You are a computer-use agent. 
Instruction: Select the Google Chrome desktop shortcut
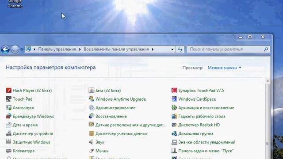point(15,4)
